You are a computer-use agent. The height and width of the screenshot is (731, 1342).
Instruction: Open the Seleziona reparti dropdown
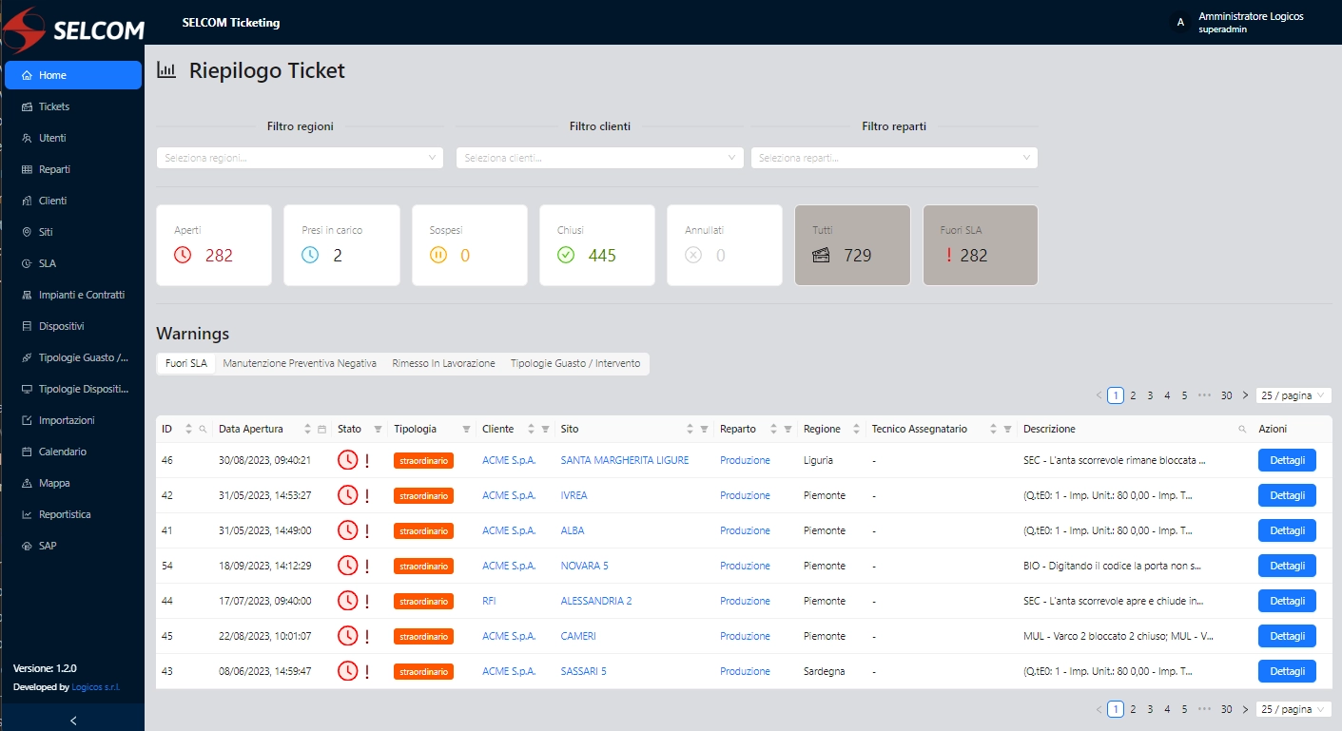tap(894, 158)
